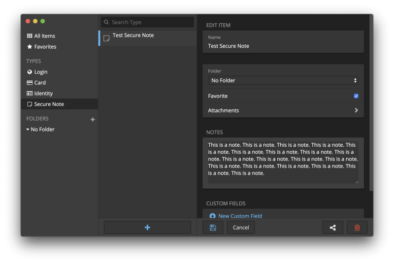
Task: Save the item with floppy disk icon
Action: 213,228
